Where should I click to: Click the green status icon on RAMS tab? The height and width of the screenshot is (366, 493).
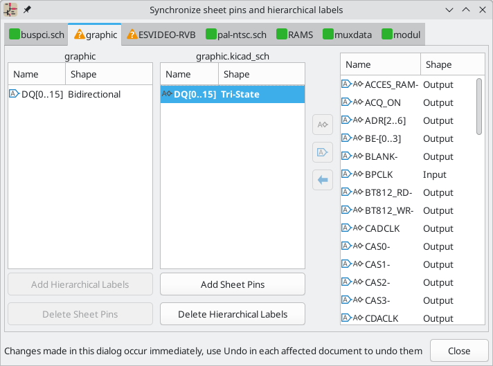[x=282, y=34]
